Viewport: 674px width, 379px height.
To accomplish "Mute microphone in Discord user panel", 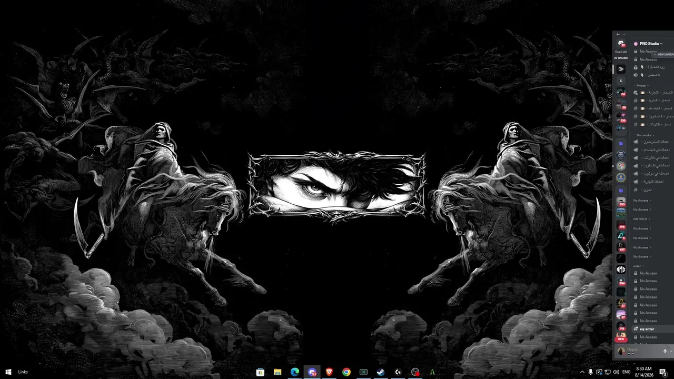I will click(665, 351).
